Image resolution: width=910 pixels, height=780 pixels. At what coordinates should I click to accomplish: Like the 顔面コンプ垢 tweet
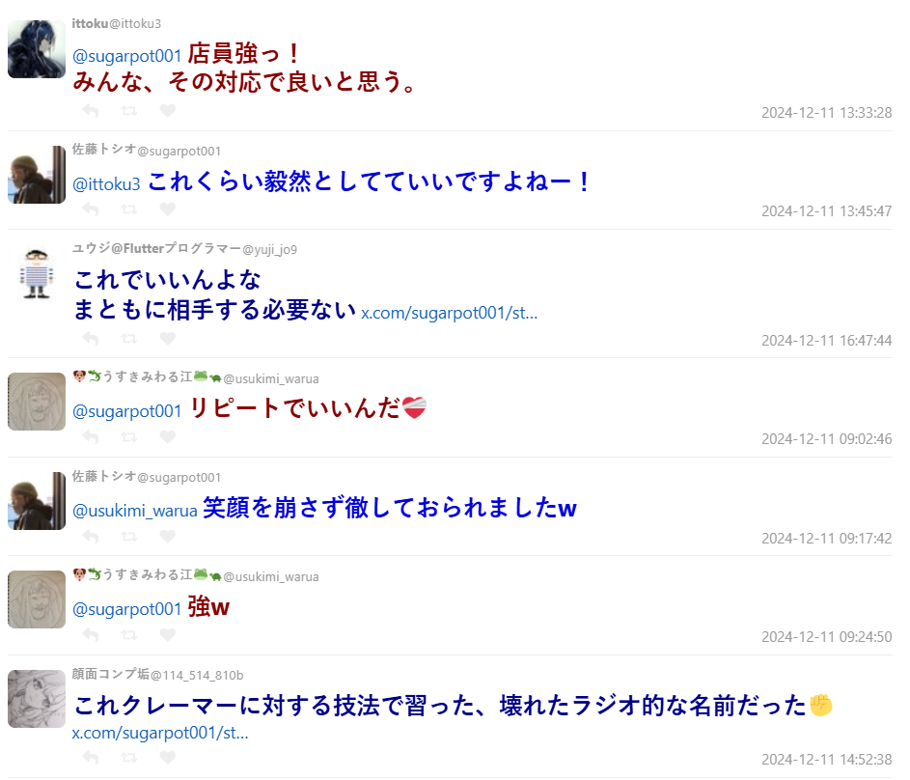[x=168, y=758]
